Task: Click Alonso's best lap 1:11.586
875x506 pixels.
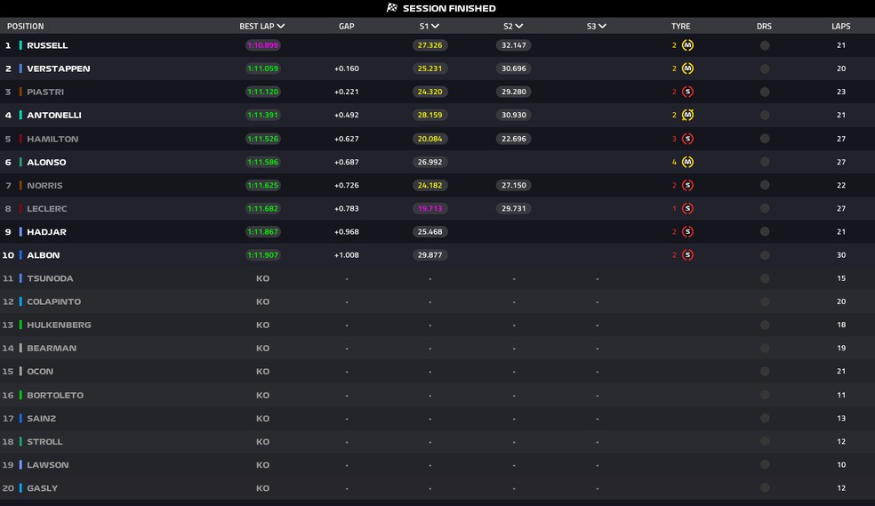Action: click(263, 162)
